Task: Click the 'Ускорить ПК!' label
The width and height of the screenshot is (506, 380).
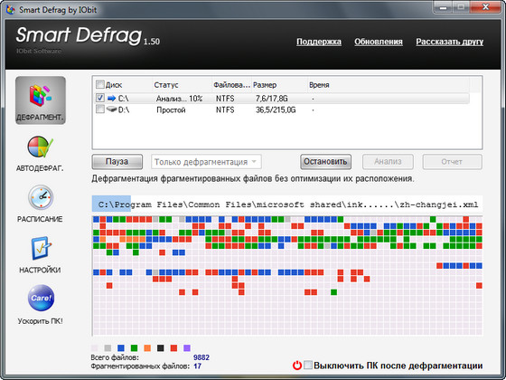Action: (x=41, y=321)
